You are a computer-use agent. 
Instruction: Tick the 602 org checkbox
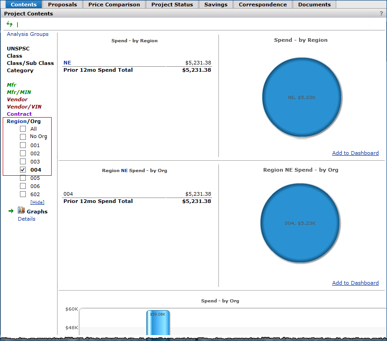tap(23, 194)
